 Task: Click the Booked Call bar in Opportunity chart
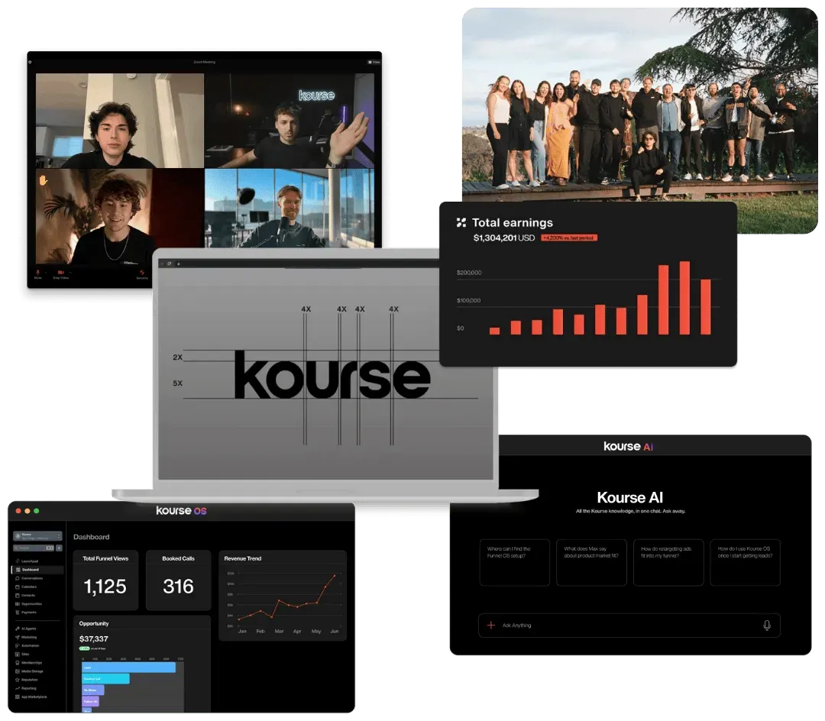tap(105, 678)
